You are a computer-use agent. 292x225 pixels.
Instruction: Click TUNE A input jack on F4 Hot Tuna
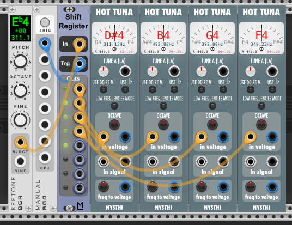pyautogui.click(x=272, y=71)
